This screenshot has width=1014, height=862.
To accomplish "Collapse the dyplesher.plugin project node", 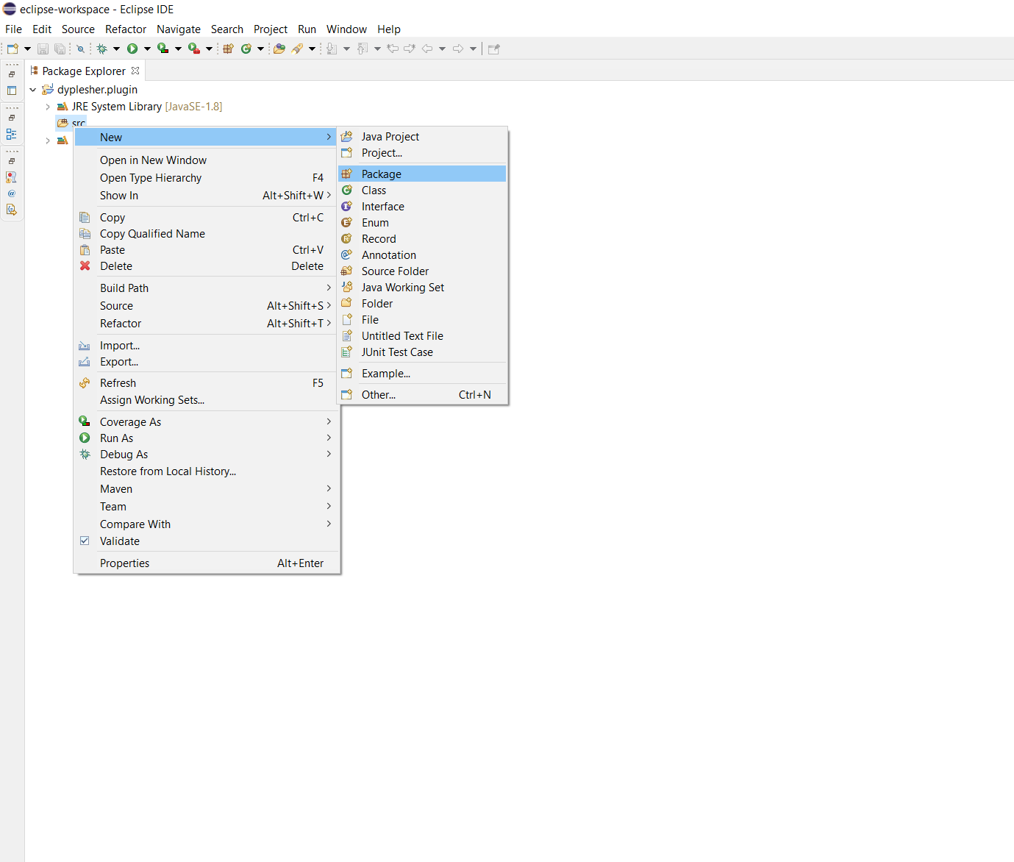I will (33, 90).
